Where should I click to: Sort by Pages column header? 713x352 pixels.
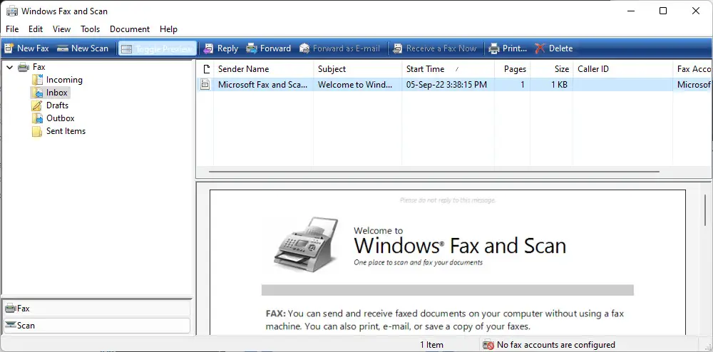(x=512, y=69)
